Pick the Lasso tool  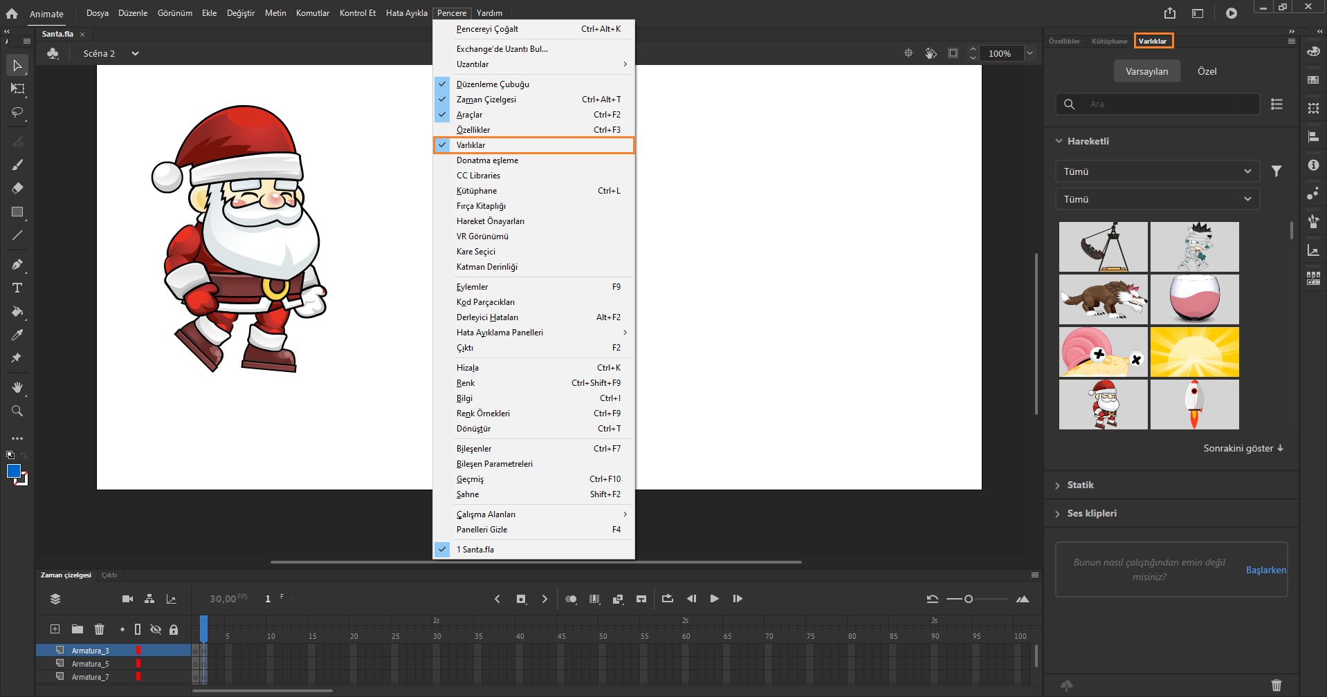17,112
